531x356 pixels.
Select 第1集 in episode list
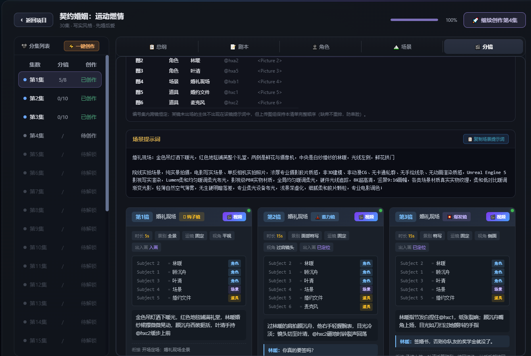click(60, 80)
